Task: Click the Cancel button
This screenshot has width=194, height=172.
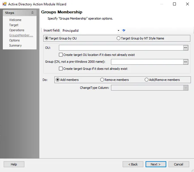Action: pos(179,164)
